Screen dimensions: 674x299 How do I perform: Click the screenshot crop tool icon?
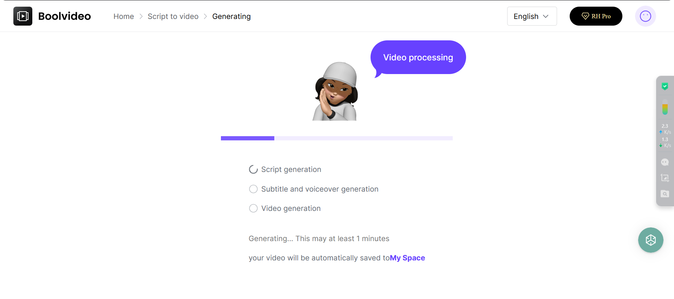(x=665, y=178)
